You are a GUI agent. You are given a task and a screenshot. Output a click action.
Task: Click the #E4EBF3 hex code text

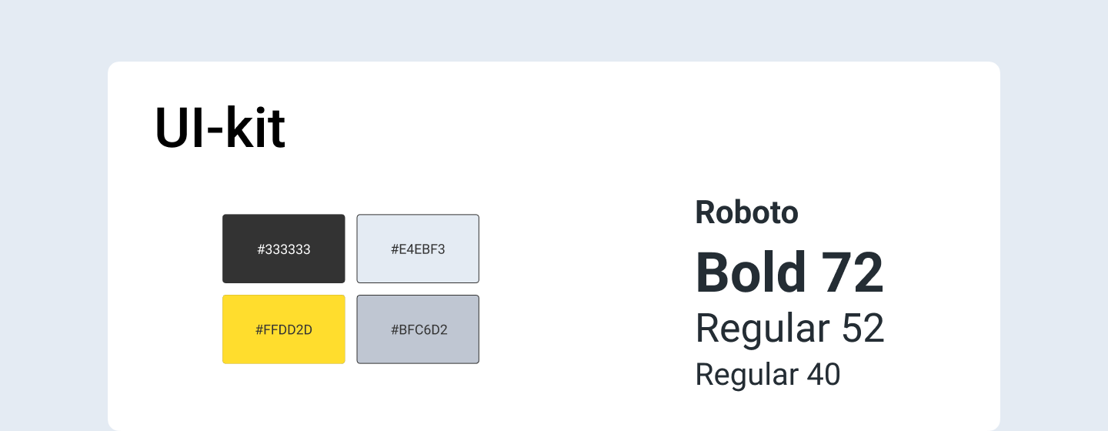(418, 249)
